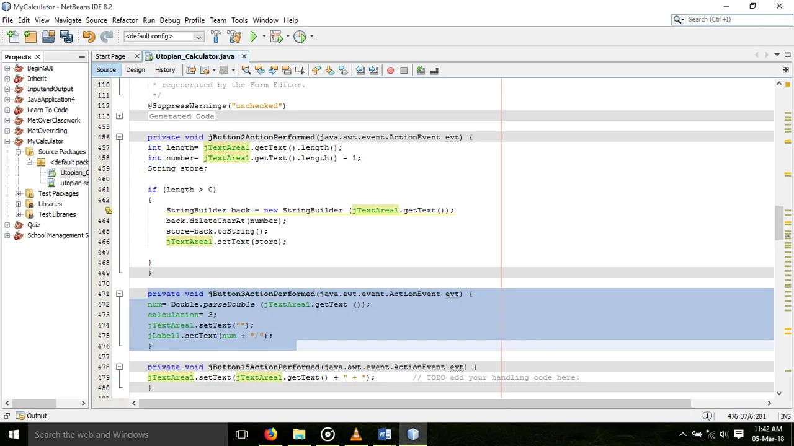The height and width of the screenshot is (446, 794).
Task: Switch to the Start Page tab
Action: pyautogui.click(x=110, y=56)
